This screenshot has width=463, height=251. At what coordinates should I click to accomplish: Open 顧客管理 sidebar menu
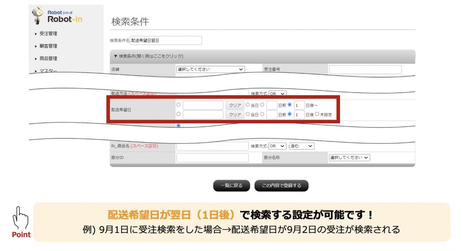(48, 46)
